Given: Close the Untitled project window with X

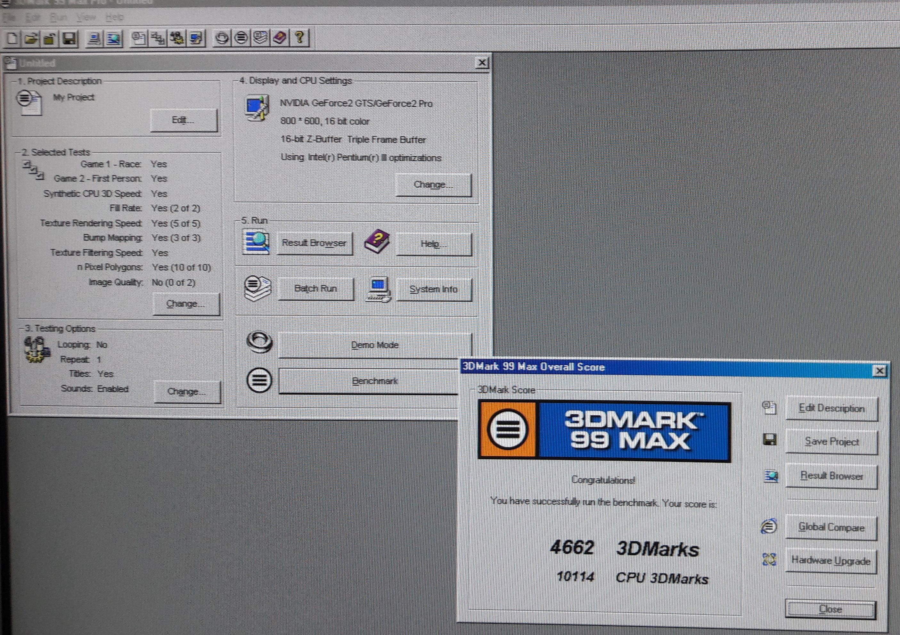Looking at the screenshot, I should tap(482, 63).
